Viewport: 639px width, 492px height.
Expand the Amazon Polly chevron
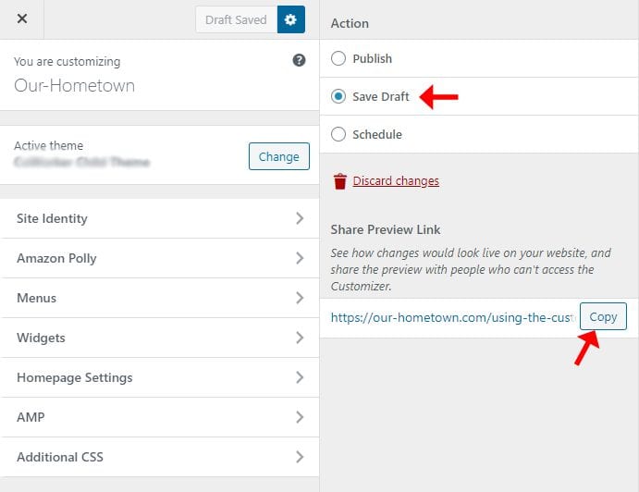pos(300,258)
